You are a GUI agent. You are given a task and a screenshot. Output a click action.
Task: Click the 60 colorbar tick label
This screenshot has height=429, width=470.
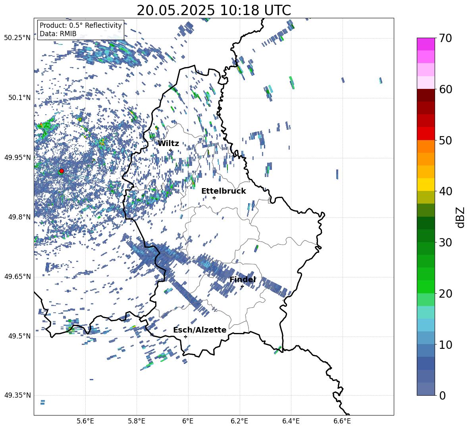point(446,89)
